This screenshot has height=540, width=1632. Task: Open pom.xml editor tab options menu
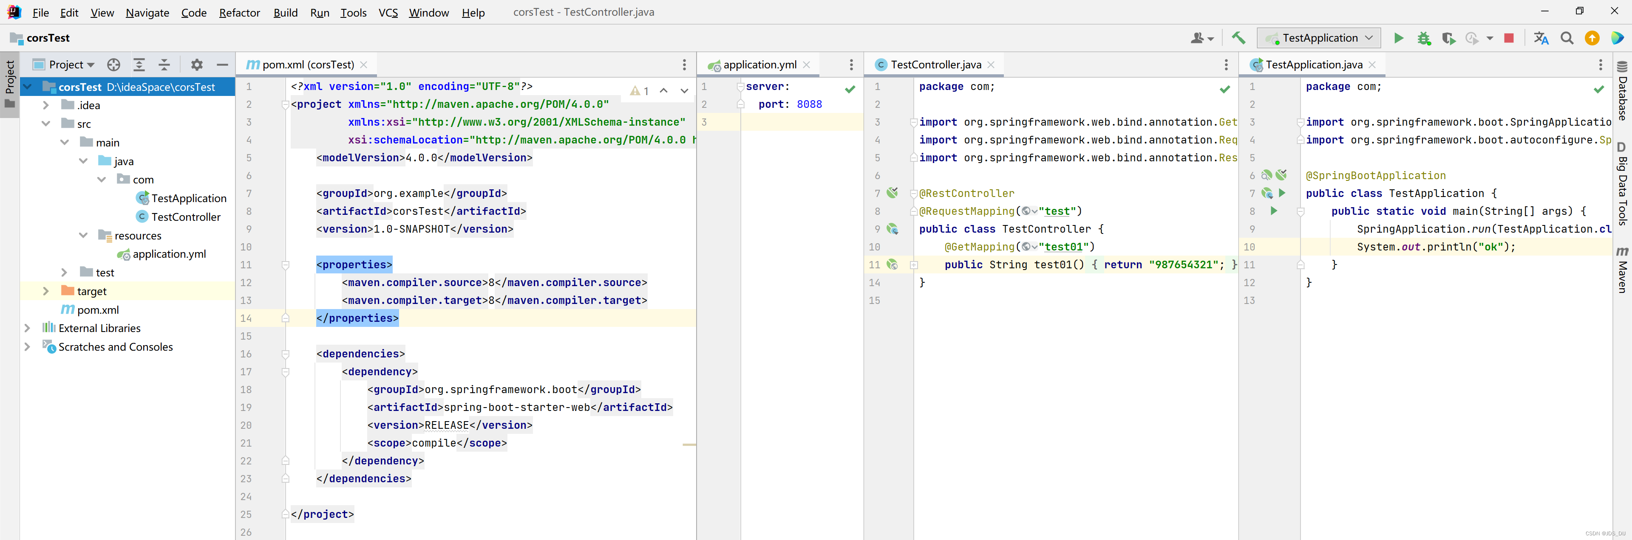[684, 65]
